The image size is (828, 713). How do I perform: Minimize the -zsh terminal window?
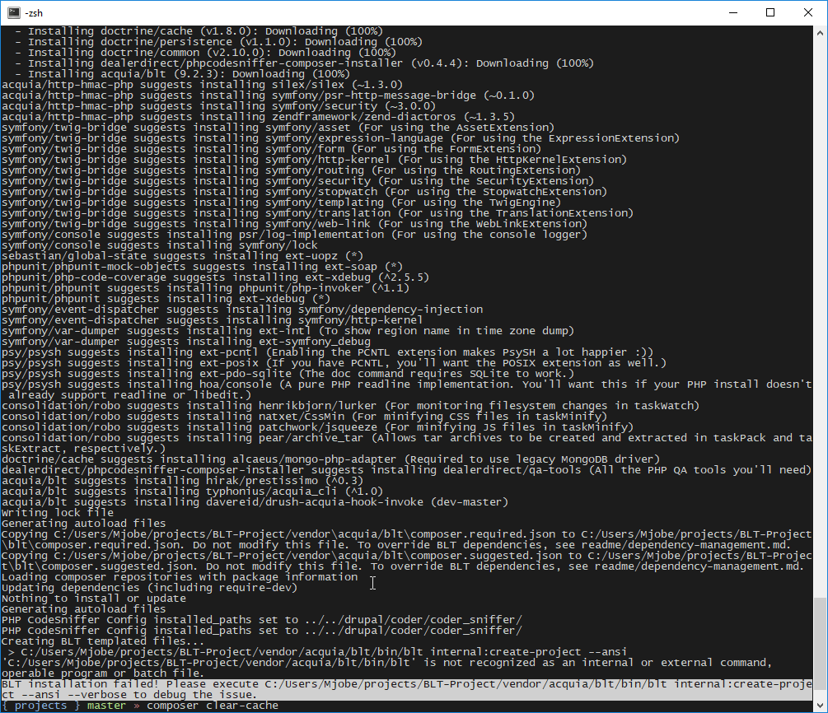(733, 12)
